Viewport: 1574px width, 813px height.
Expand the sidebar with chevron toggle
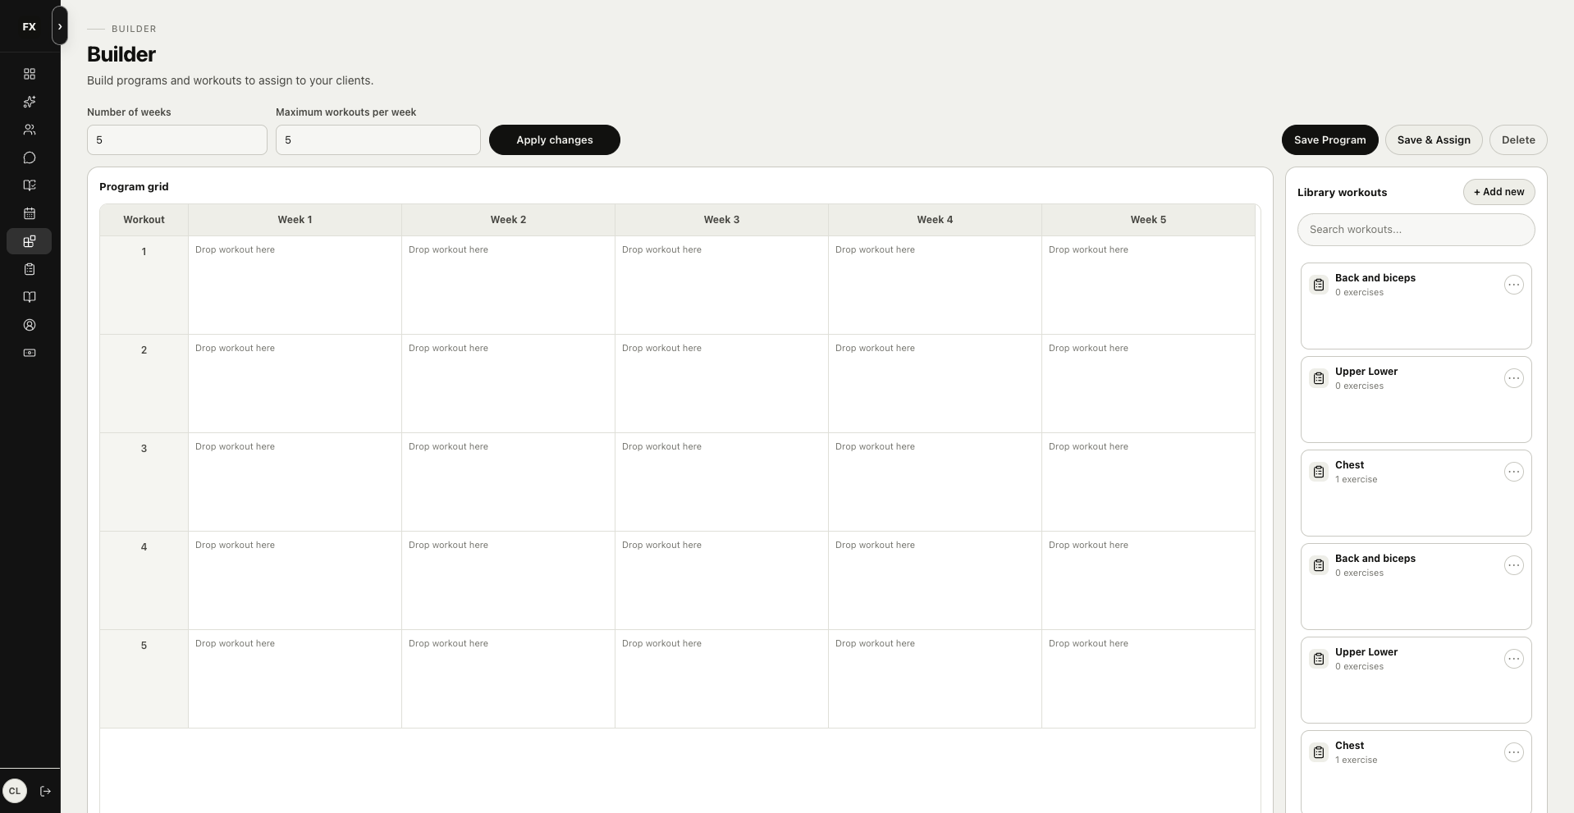[x=60, y=26]
